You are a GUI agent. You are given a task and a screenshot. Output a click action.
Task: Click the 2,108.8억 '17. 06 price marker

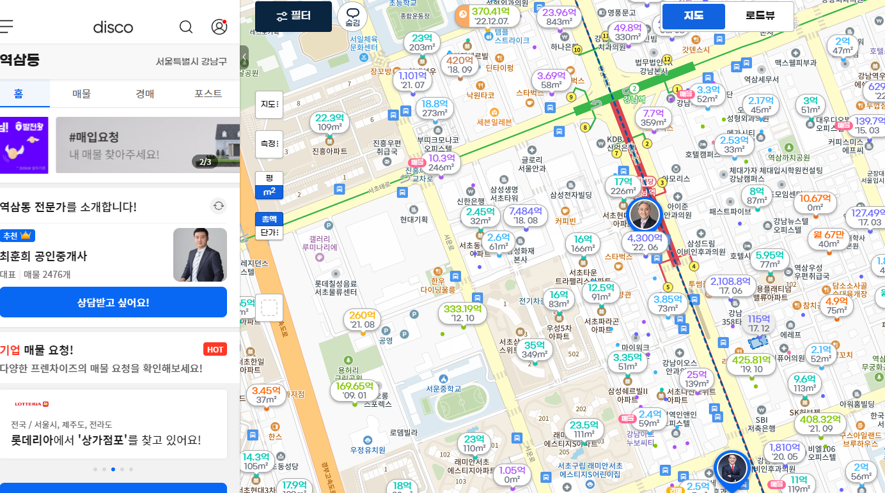[x=730, y=285]
